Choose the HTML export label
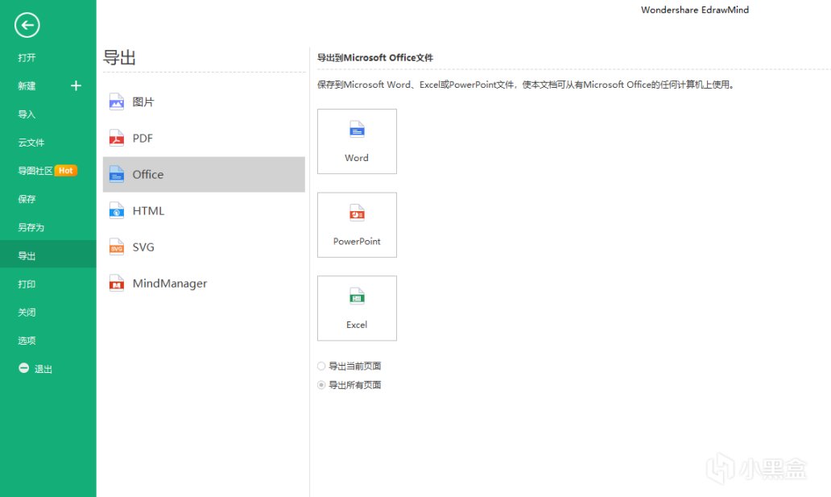 (x=148, y=210)
